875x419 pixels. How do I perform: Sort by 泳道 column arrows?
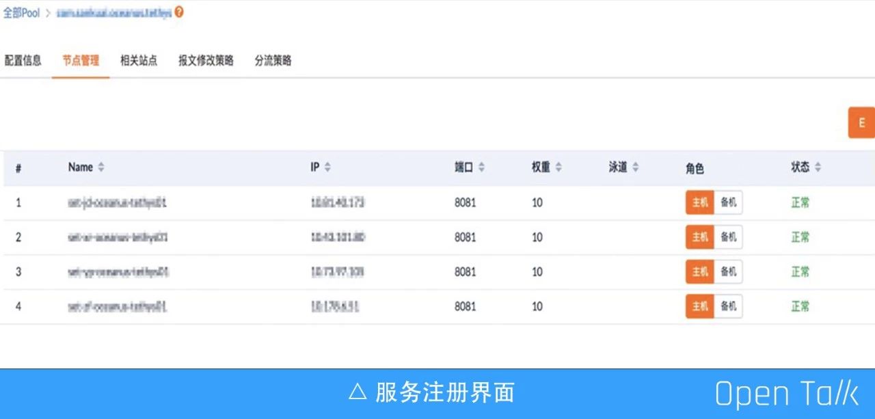[635, 167]
